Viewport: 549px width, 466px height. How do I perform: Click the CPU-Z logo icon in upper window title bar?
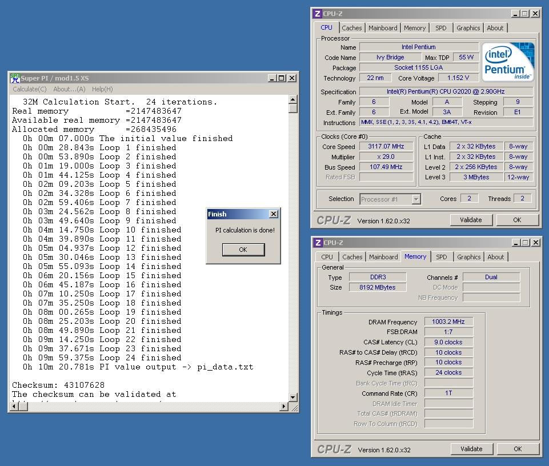coord(317,14)
